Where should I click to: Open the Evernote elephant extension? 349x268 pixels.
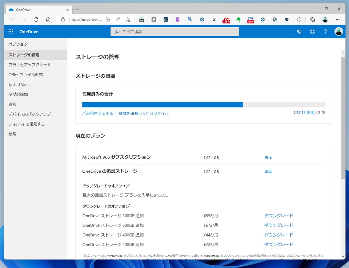(x=238, y=19)
